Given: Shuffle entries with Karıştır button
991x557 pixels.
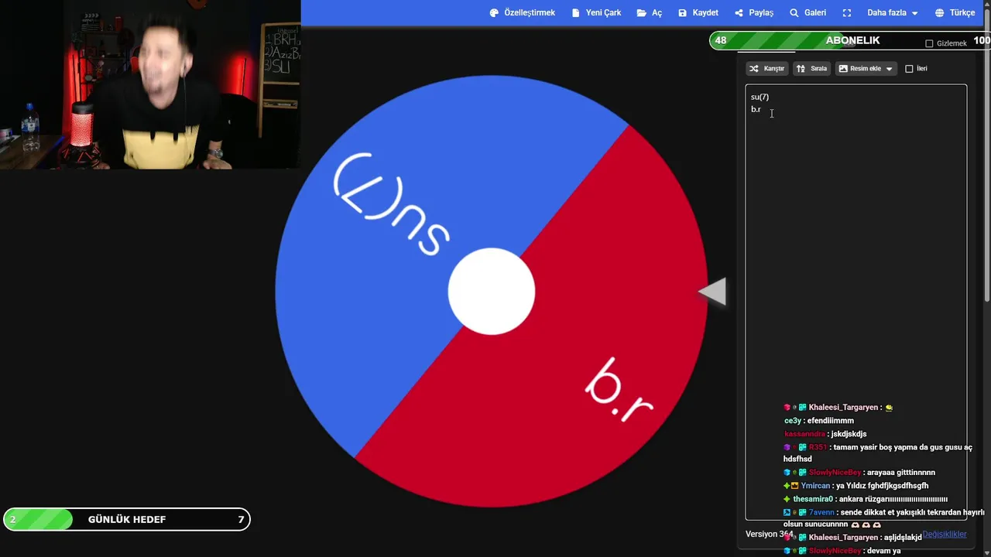Looking at the screenshot, I should coord(767,68).
